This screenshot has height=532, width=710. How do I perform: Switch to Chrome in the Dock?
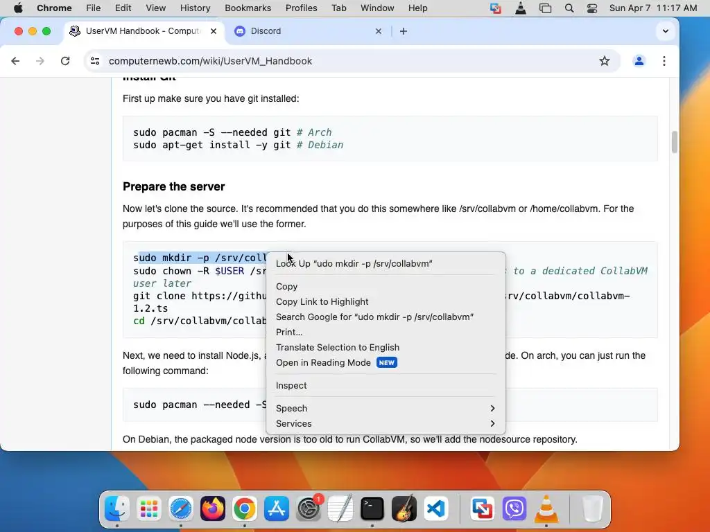point(245,508)
